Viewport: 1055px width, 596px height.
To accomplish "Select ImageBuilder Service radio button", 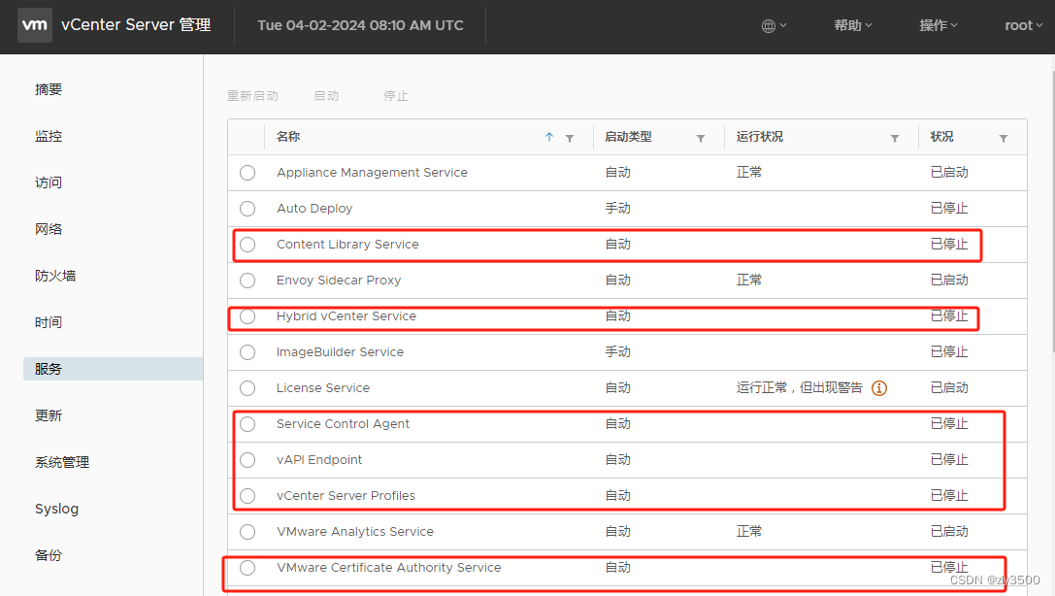I will (x=247, y=352).
